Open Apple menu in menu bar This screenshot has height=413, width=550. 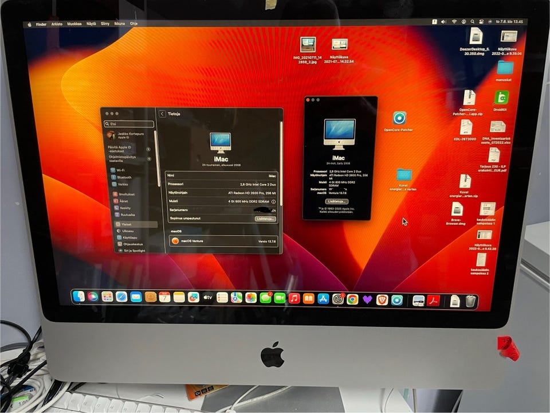pos(29,24)
